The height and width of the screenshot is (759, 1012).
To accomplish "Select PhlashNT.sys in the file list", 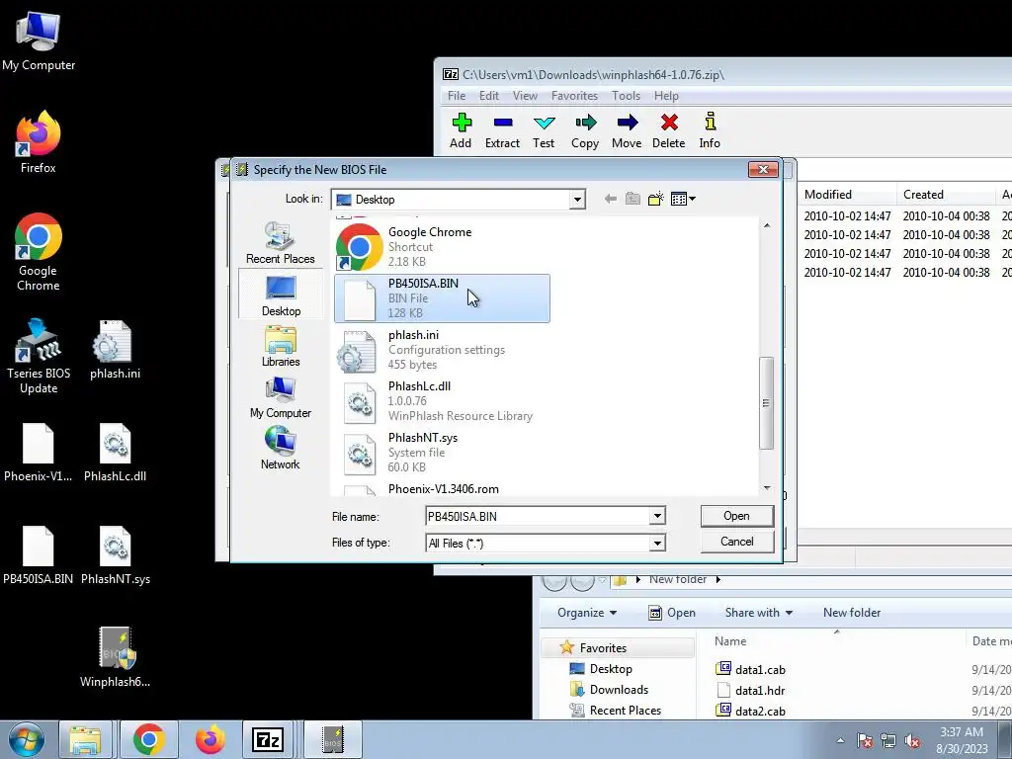I will point(442,452).
